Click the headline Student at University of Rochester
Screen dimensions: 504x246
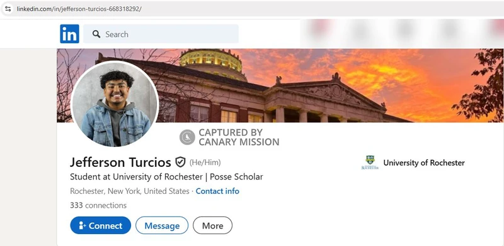(136, 177)
